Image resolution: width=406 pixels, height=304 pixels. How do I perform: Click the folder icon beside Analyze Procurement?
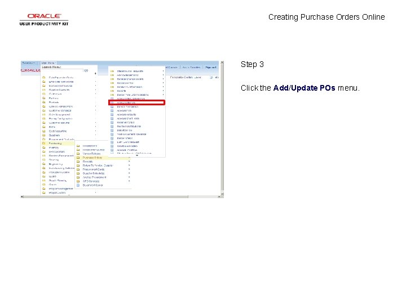pyautogui.click(x=78, y=177)
